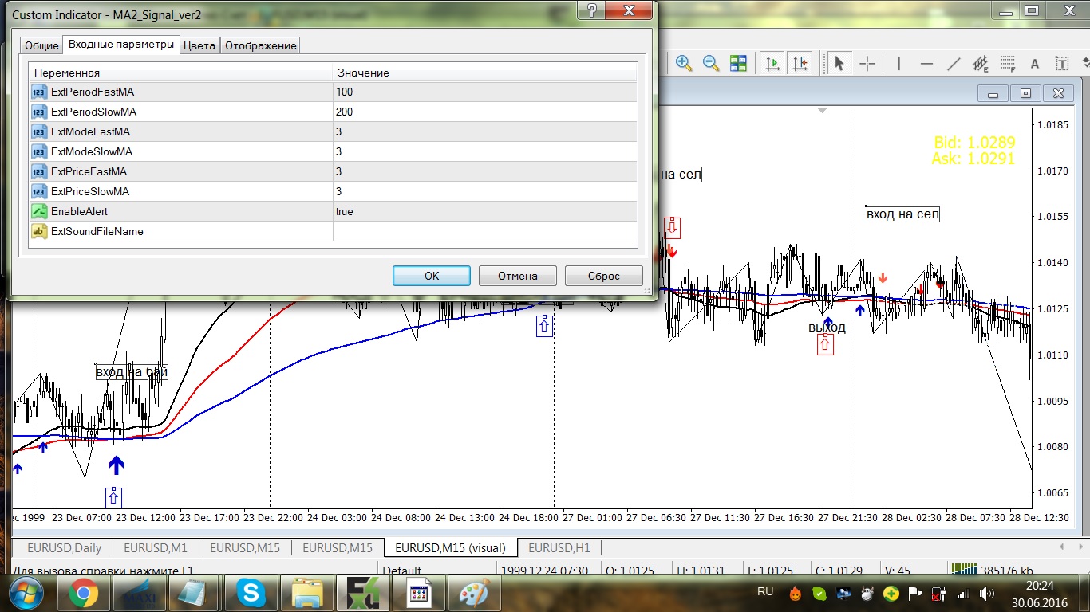The image size is (1090, 612).
Task: Open Skype from the taskbar
Action: pyautogui.click(x=251, y=593)
